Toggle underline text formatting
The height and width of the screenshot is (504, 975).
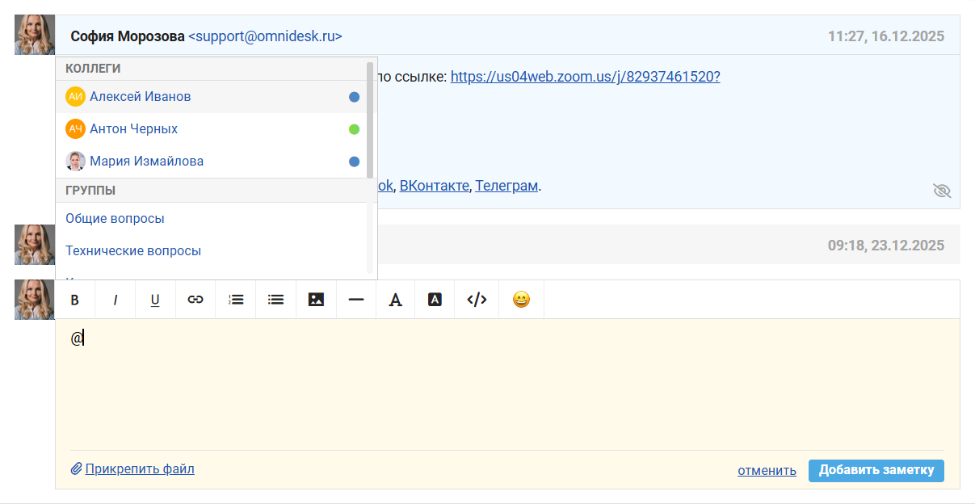(155, 300)
